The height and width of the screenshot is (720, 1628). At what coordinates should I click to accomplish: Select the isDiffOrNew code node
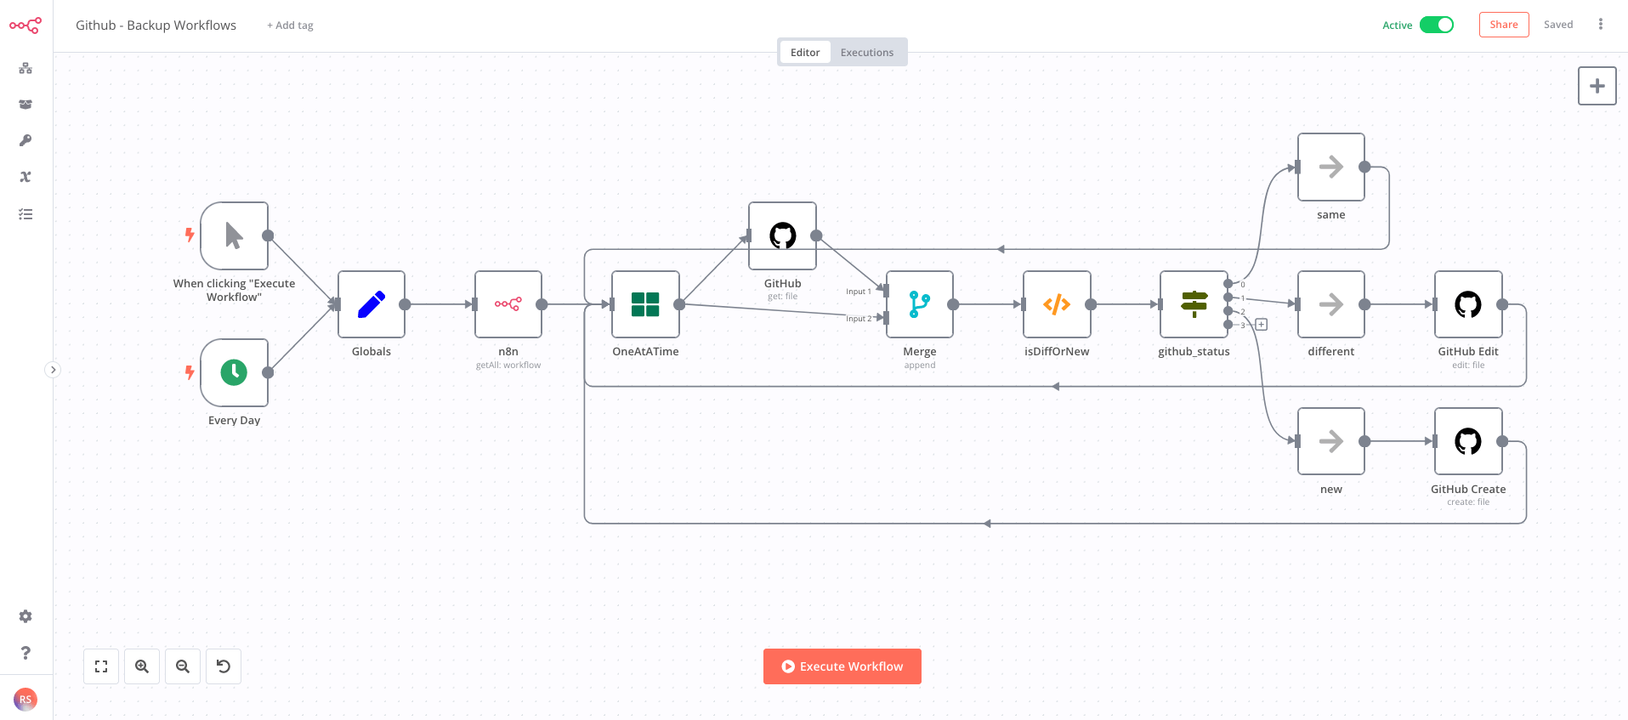tap(1057, 304)
